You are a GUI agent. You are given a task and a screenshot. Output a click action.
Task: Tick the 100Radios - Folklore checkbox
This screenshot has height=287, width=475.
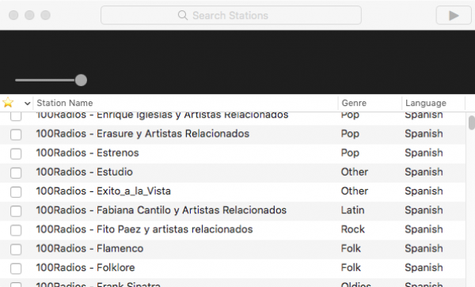16,268
